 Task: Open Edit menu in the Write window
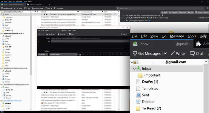(x=43, y=31)
